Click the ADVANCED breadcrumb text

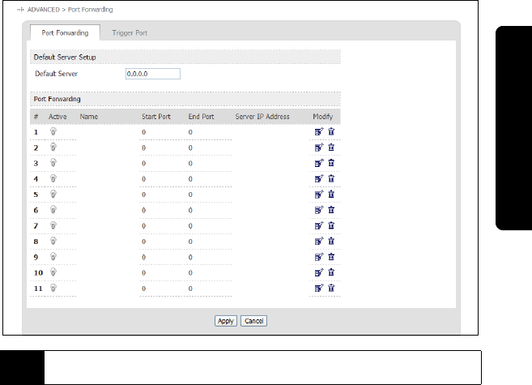tap(41, 10)
